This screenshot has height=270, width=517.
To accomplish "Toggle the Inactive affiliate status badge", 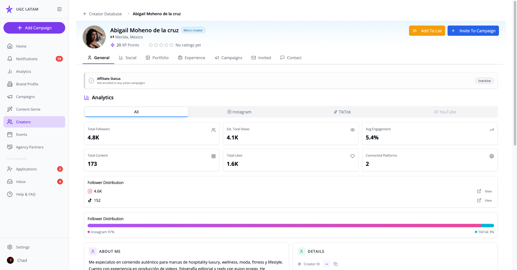I will coord(484,81).
